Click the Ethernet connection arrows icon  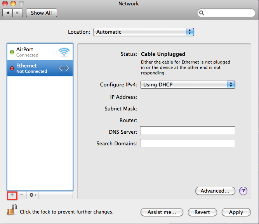pyautogui.click(x=64, y=69)
